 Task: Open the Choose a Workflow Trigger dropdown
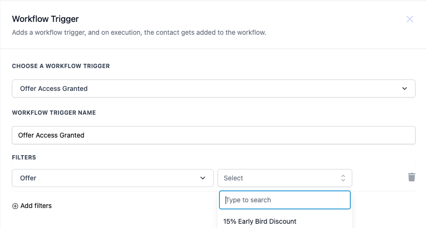(213, 89)
